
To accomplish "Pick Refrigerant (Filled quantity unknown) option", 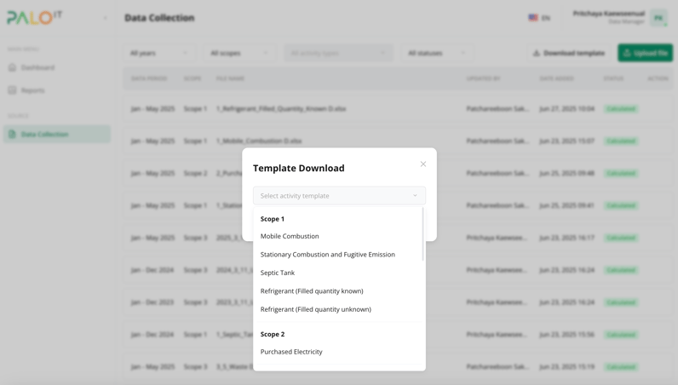I will (x=315, y=309).
